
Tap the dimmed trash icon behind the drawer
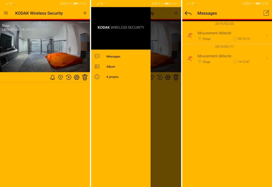tap(176, 77)
